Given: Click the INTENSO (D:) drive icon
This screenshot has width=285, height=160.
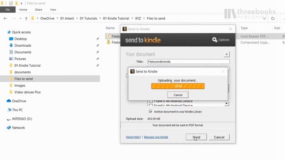Looking at the screenshot, I should point(9,119).
